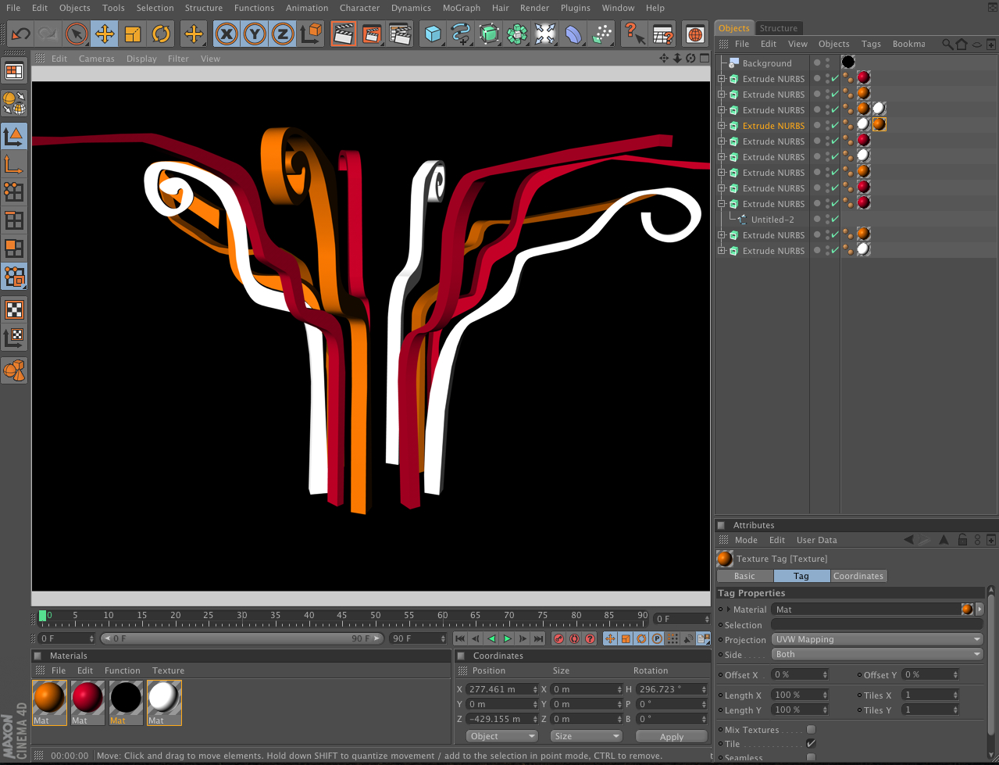Select the Scale tool
999x765 pixels.
point(133,34)
